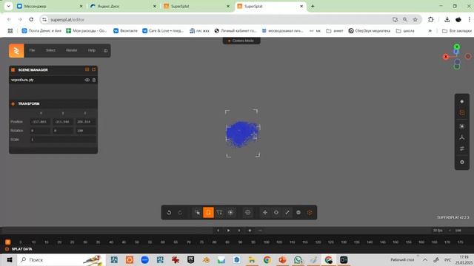Image resolution: width=474 pixels, height=266 pixels.
Task: Toggle the active orange selection tool
Action: [x=208, y=213]
